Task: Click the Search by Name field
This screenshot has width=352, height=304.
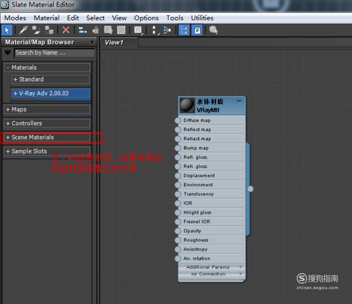Action: point(55,53)
